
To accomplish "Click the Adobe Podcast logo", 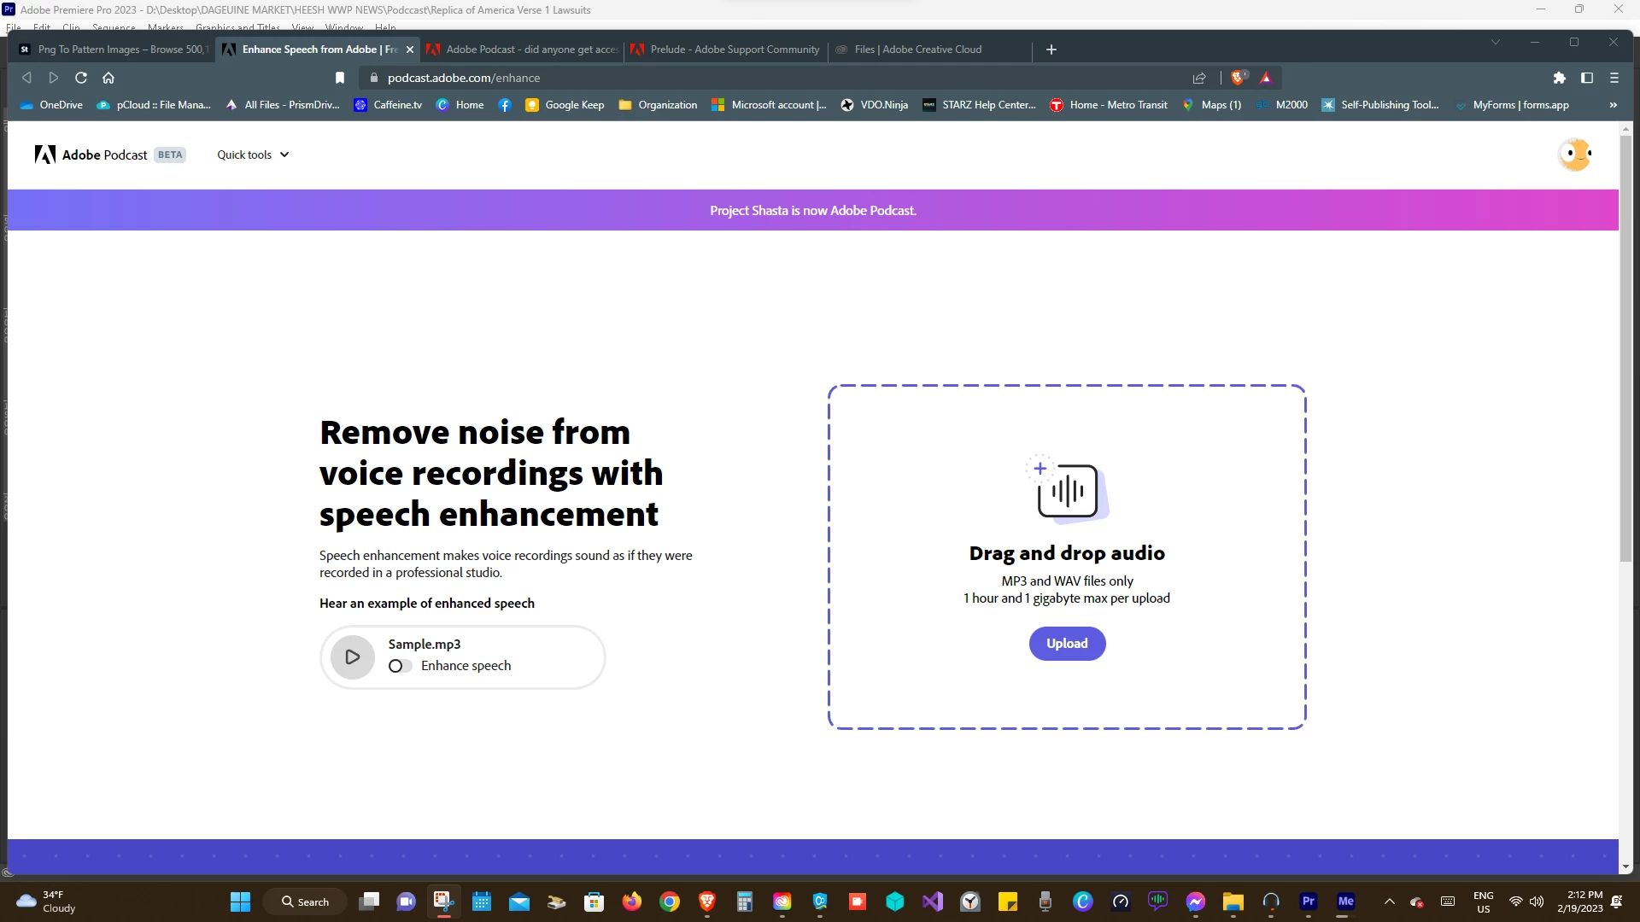I will [x=91, y=155].
